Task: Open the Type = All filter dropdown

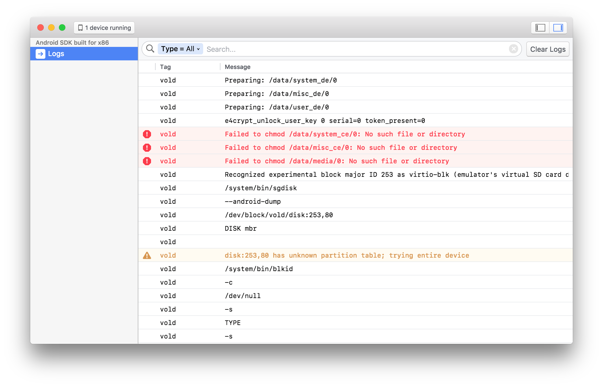Action: tap(180, 49)
